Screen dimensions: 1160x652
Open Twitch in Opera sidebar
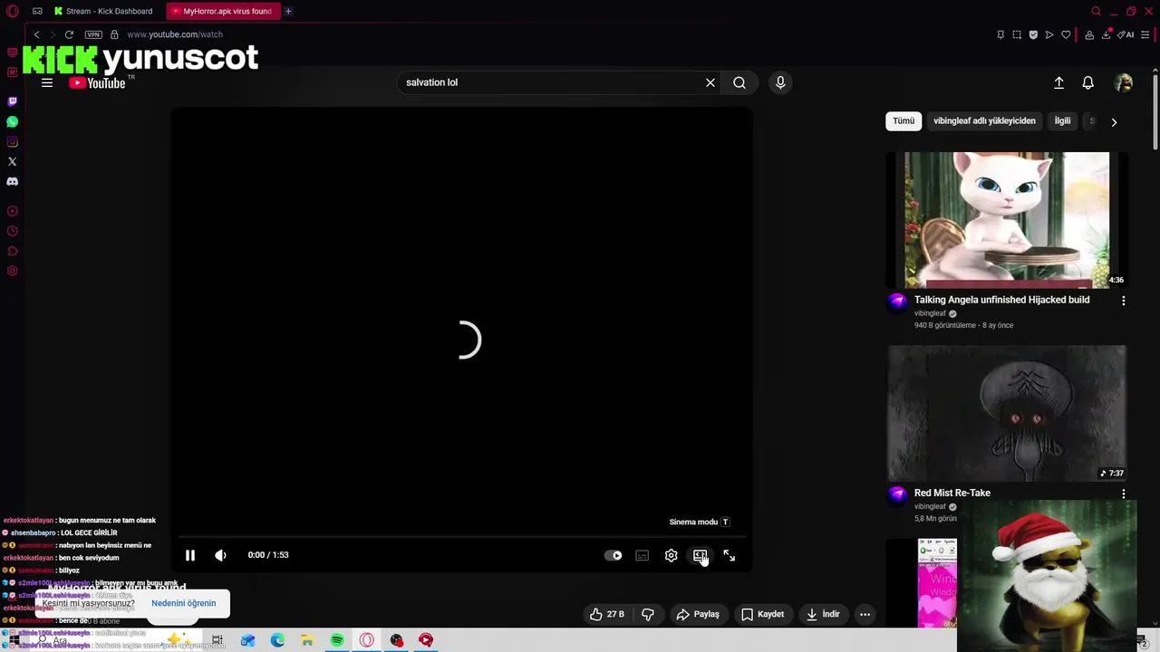coord(12,101)
